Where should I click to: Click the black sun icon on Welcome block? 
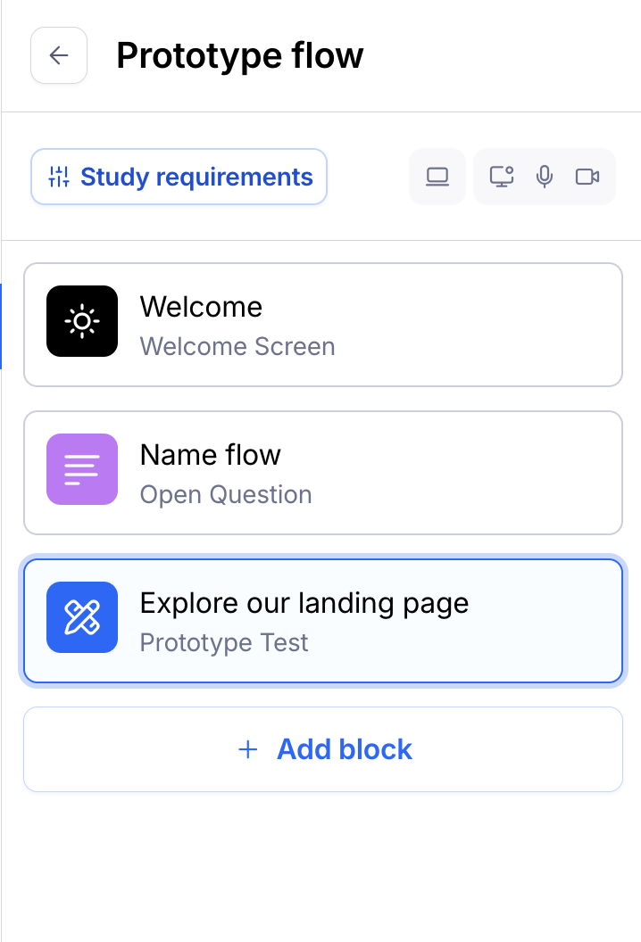[82, 321]
